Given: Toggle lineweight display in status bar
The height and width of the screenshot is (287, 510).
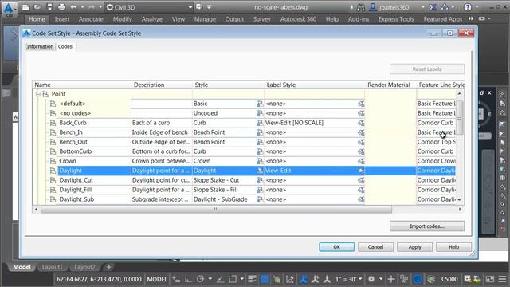Looking at the screenshot, I should coord(252,279).
